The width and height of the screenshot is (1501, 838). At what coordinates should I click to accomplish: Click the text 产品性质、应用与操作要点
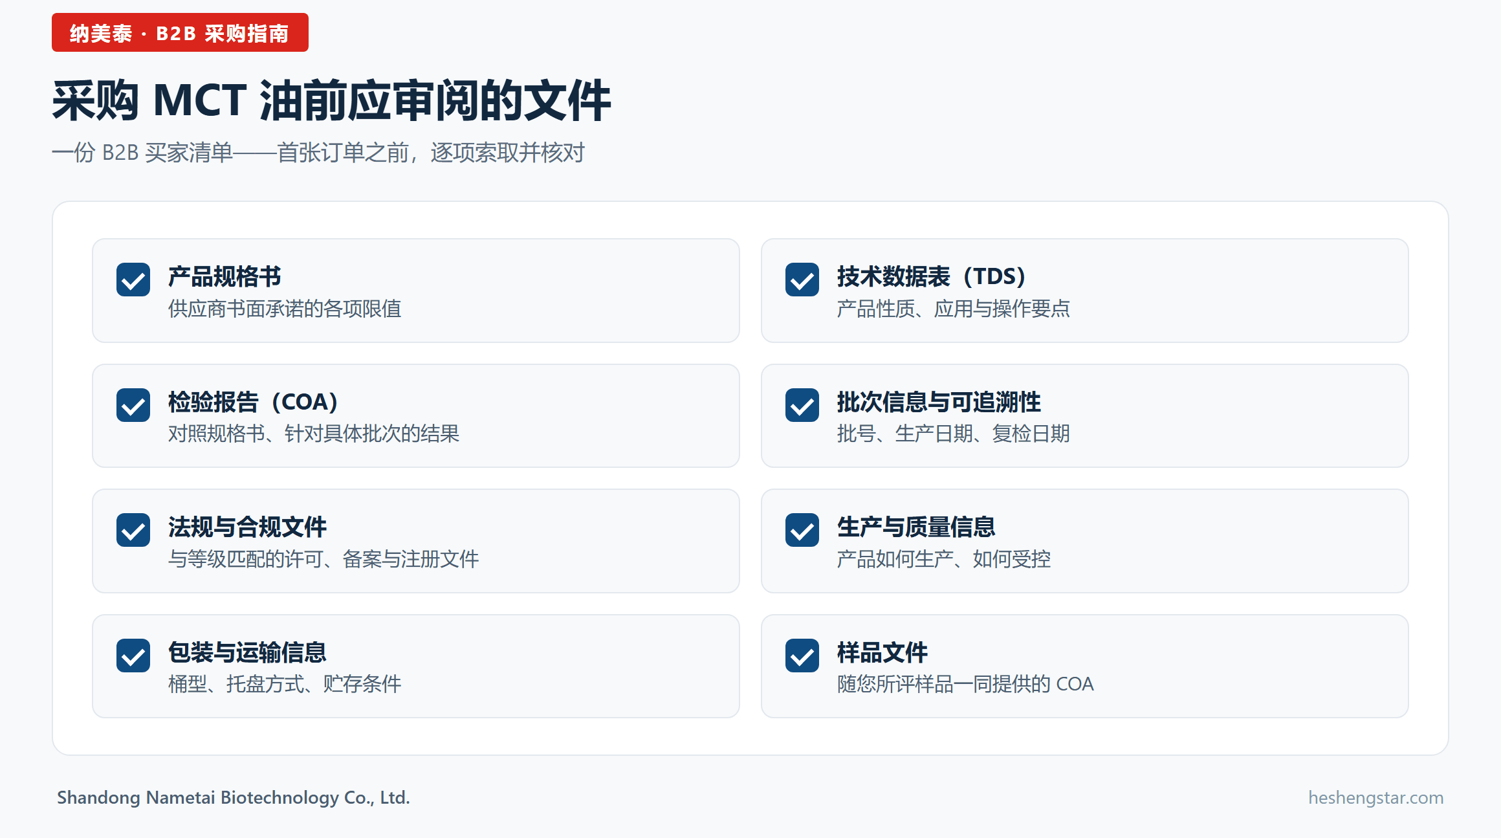[x=954, y=309]
